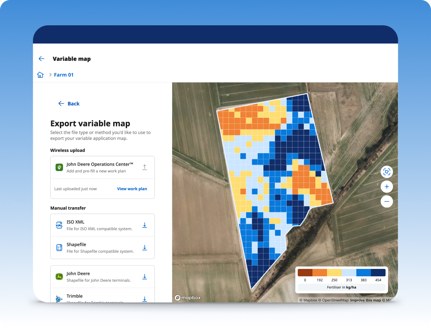Download the Shapefile export
431x328 pixels.
coord(144,248)
